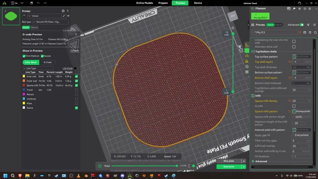Uncheck the Print Platform checkbox
Screen dimensions: 318x179
24,56
